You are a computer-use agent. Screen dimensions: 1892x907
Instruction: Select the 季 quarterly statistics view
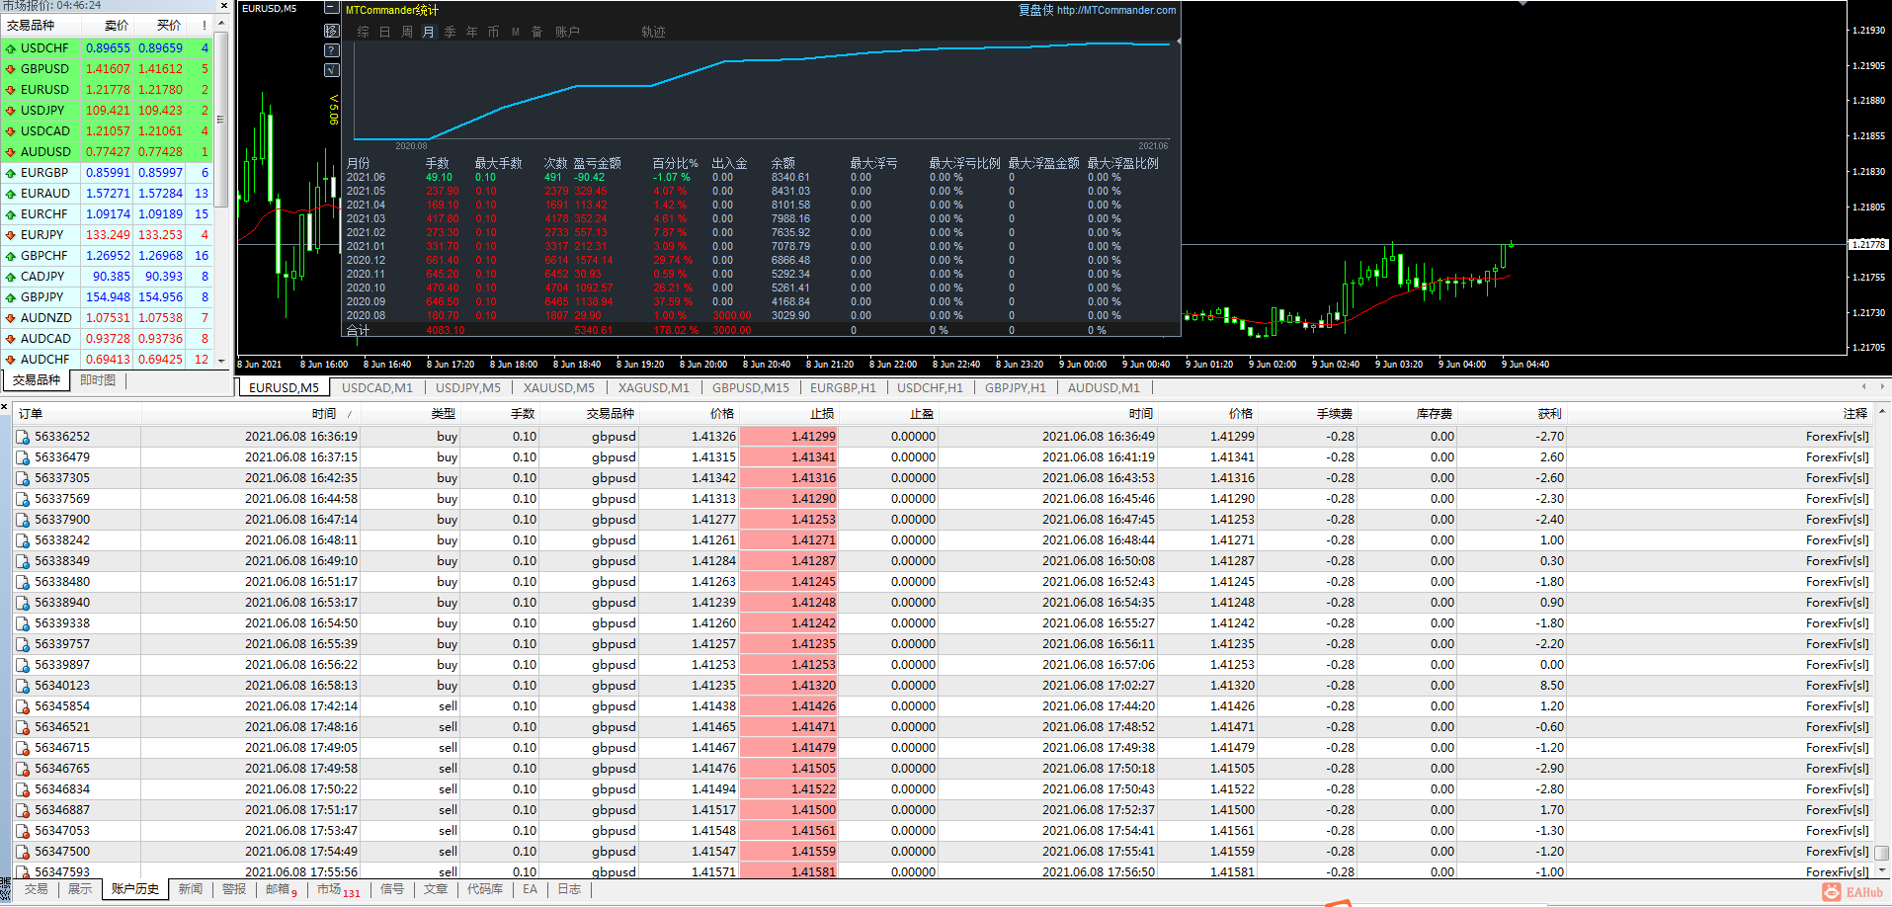click(x=451, y=32)
